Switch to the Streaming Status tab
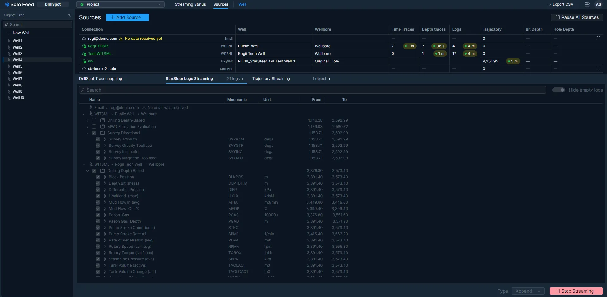Image resolution: width=607 pixels, height=297 pixels. (190, 4)
